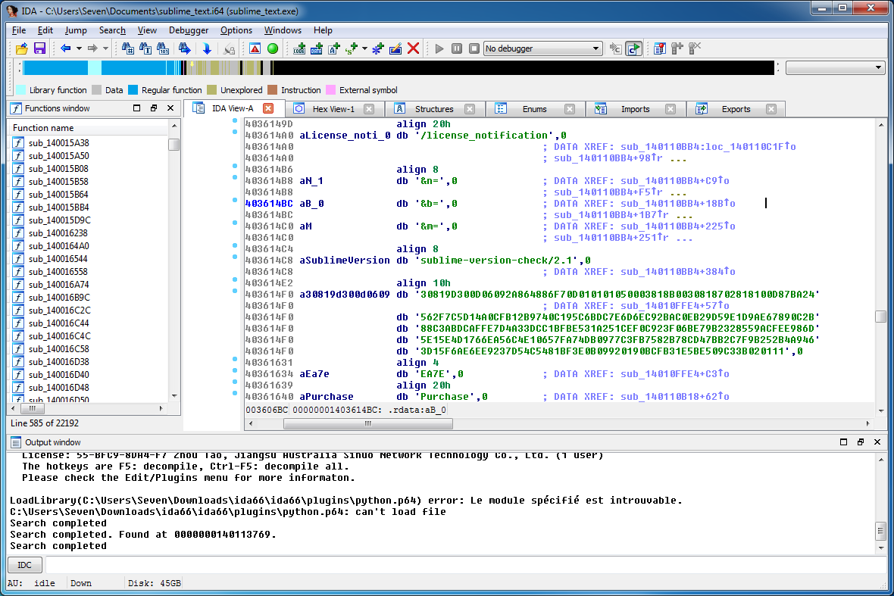894x596 pixels.
Task: Open the Jump menu
Action: [x=76, y=30]
